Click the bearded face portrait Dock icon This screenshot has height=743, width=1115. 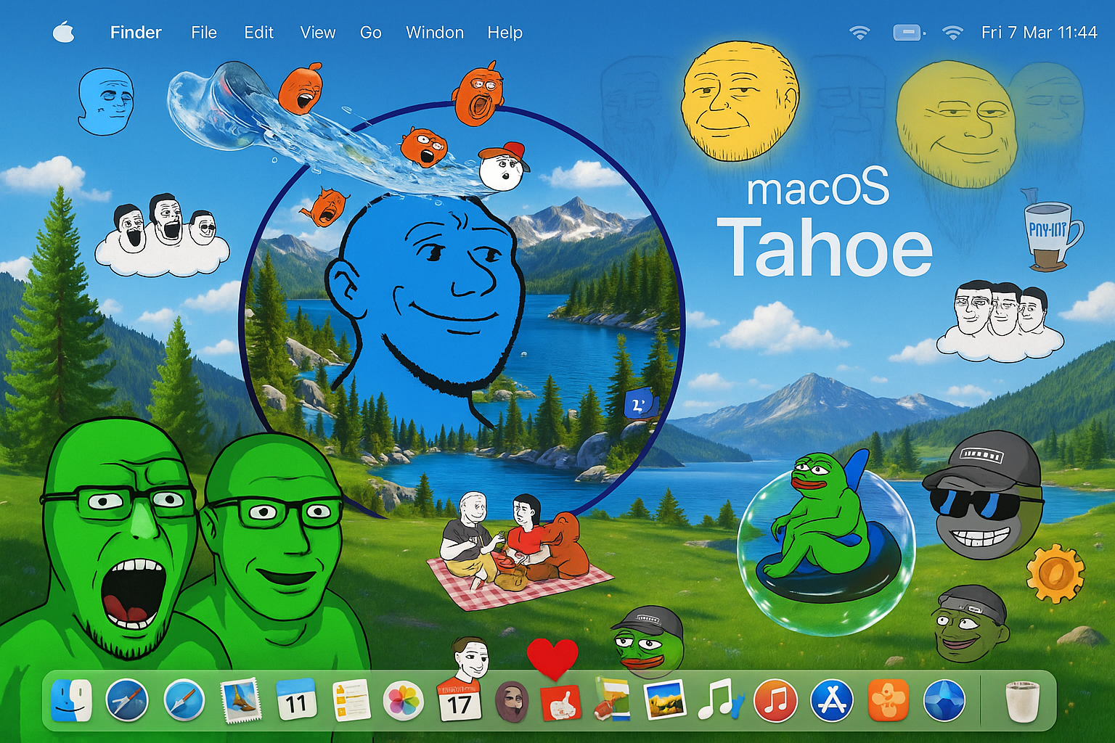pos(512,701)
